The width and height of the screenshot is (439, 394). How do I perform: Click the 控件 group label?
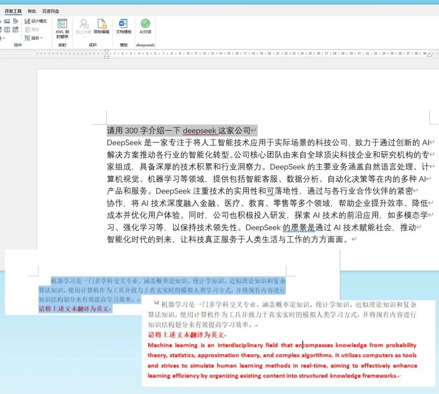pyautogui.click(x=17, y=45)
